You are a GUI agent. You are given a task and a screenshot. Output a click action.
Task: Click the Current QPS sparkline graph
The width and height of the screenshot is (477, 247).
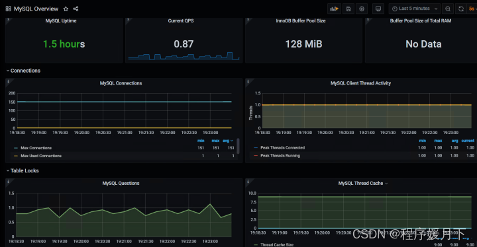(x=184, y=56)
